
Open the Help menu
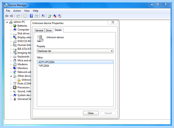point(35,11)
